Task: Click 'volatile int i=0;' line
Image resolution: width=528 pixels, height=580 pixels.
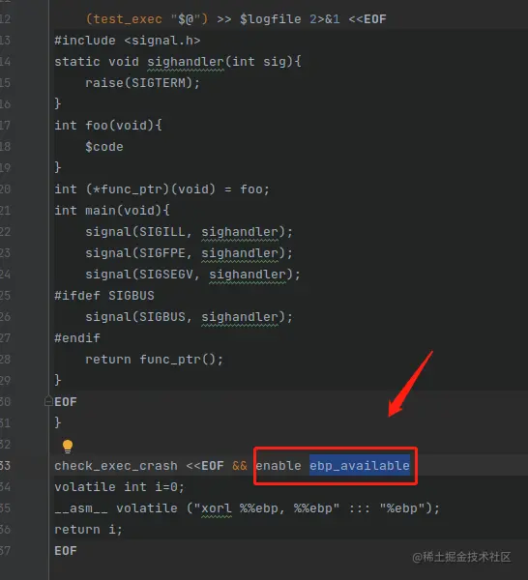Action: [120, 487]
